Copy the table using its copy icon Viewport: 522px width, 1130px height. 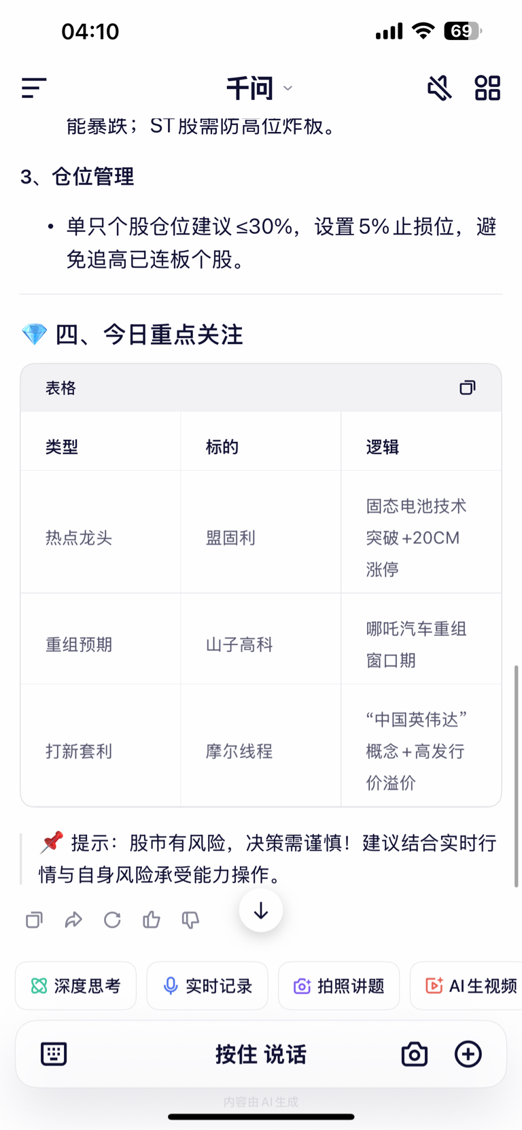pos(468,388)
